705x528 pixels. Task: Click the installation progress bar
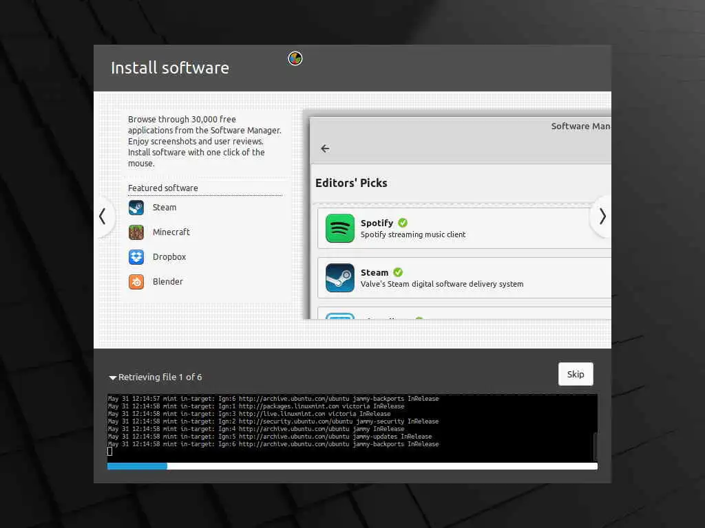[352, 466]
